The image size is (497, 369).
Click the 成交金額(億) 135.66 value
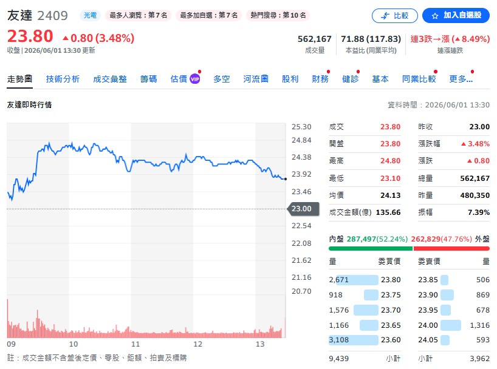point(388,212)
